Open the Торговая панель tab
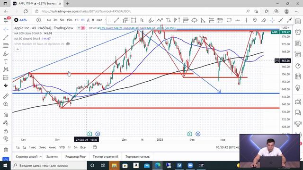 137,156
